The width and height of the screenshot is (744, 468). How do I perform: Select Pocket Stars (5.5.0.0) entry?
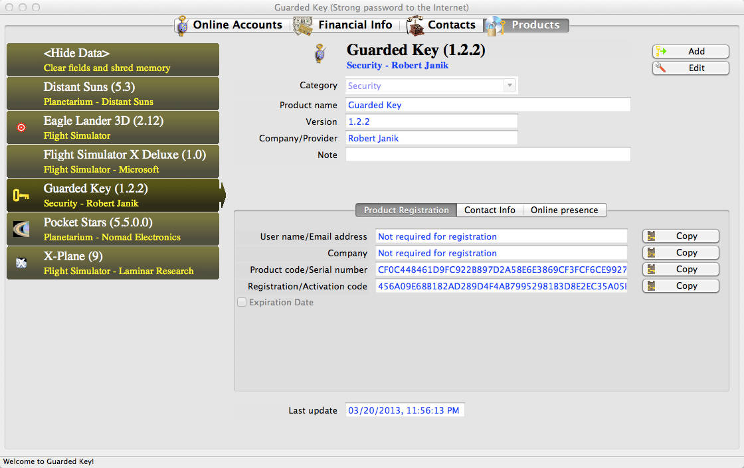(113, 229)
